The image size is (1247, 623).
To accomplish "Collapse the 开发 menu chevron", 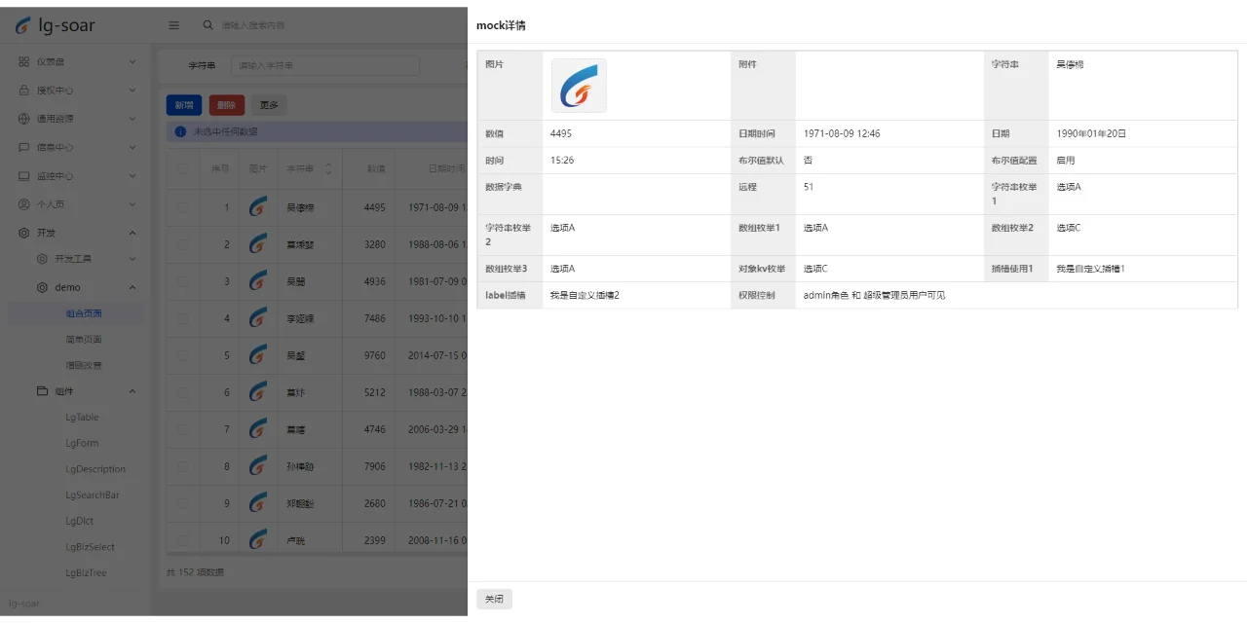I will [132, 233].
